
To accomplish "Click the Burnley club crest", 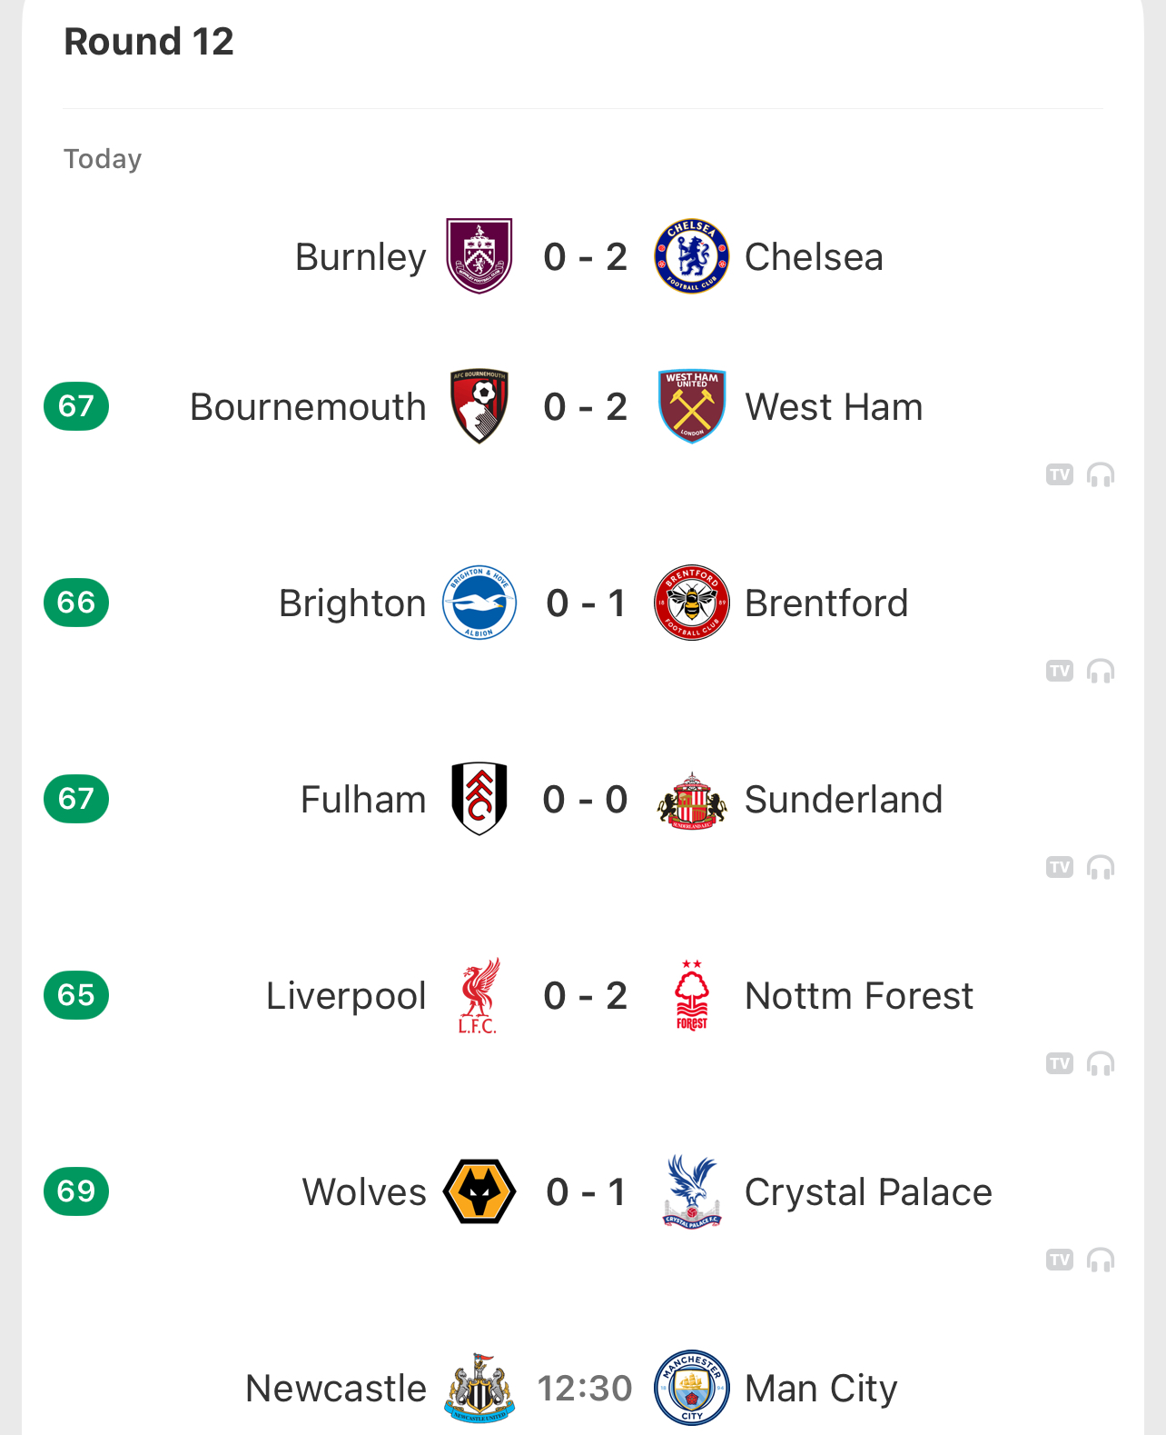I will point(479,256).
